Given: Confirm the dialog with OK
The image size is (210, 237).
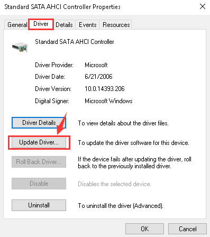Looking at the screenshot, I should tap(144, 229).
